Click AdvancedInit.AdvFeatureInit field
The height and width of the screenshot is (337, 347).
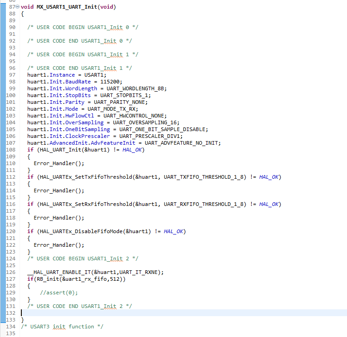pyautogui.click(x=92, y=143)
